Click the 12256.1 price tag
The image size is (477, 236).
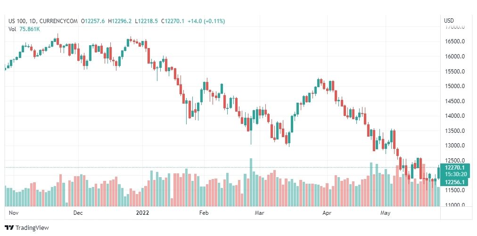pos(455,182)
